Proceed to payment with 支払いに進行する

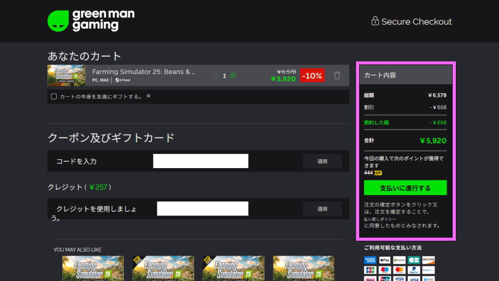click(405, 188)
